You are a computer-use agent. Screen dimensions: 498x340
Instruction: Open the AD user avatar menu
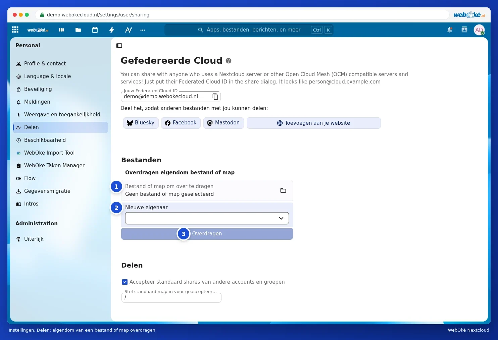[479, 30]
